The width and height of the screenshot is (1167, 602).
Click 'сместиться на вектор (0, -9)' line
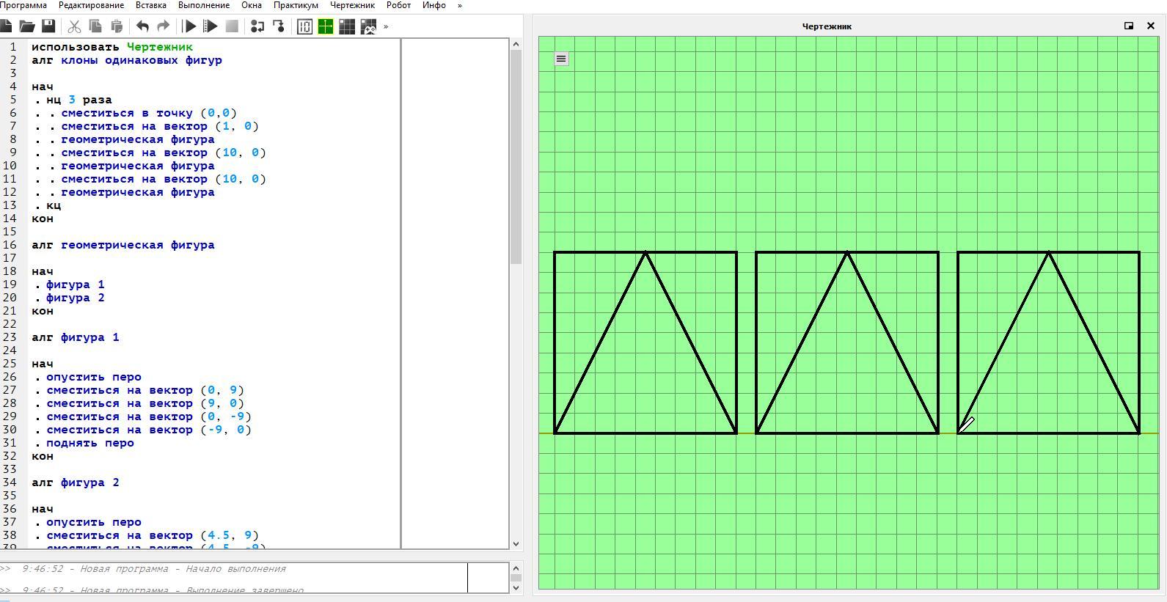tap(149, 416)
